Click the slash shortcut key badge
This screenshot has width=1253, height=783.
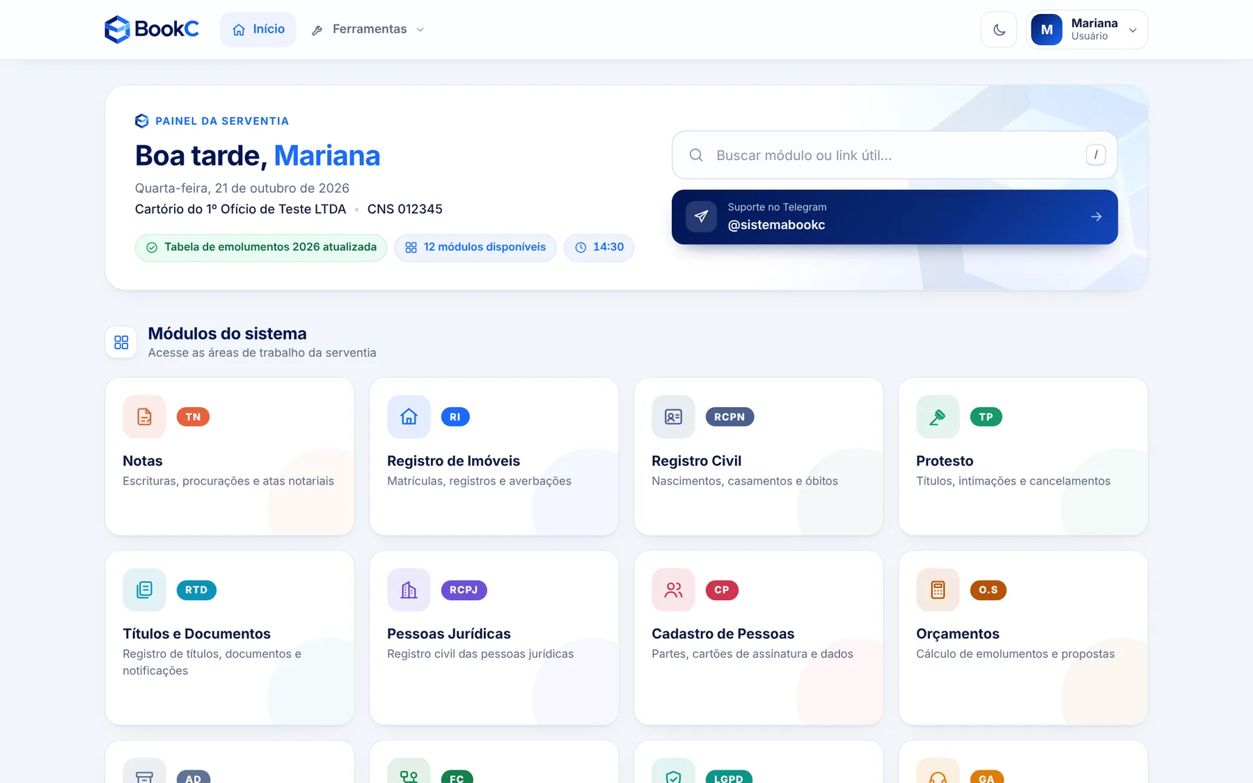(1096, 155)
